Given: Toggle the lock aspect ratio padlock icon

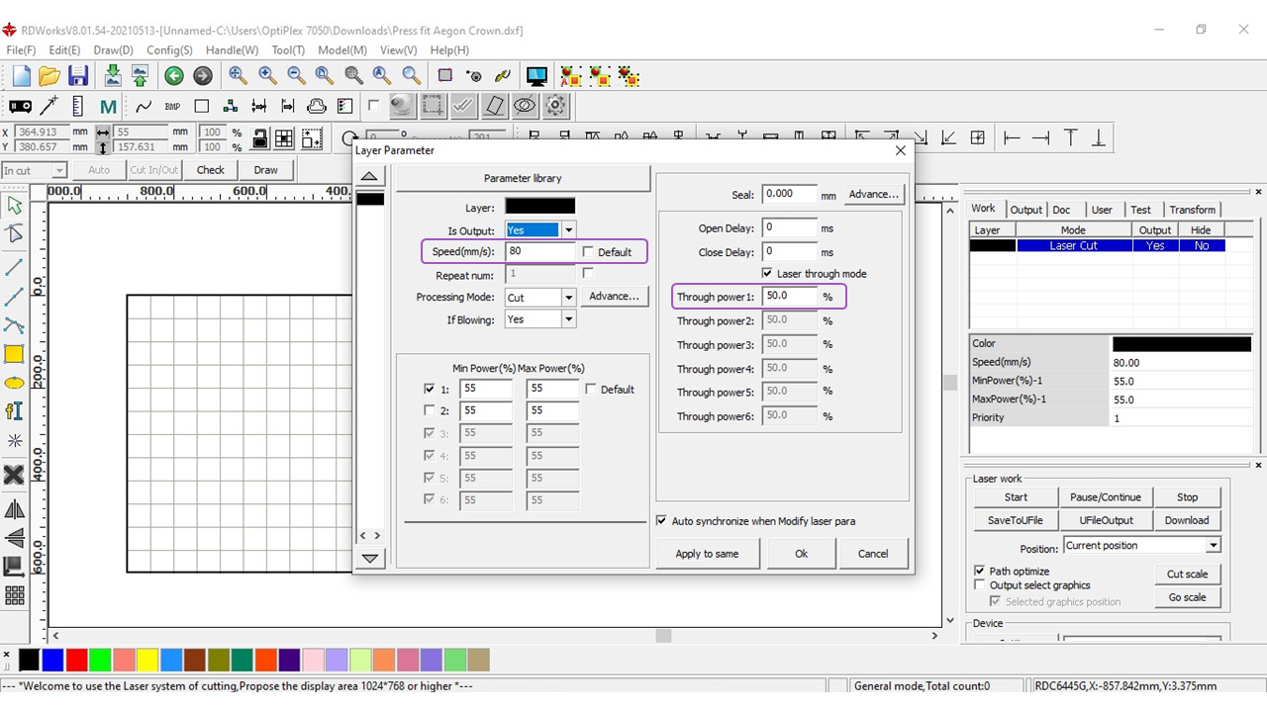Looking at the screenshot, I should click(x=259, y=138).
